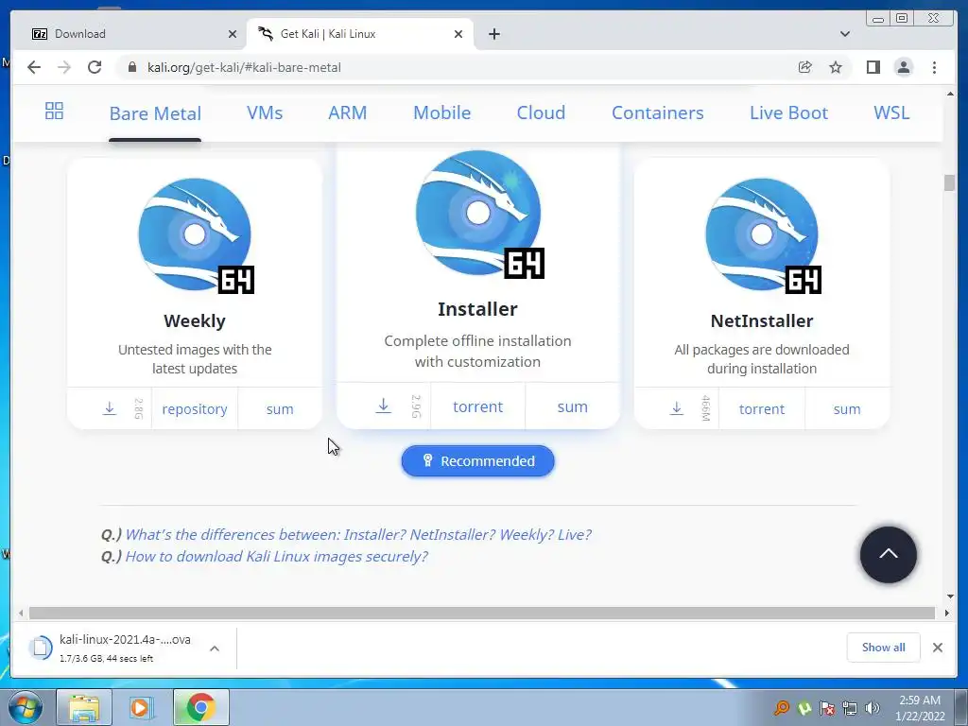
Task: Select the Bare Metal section
Action: [155, 113]
